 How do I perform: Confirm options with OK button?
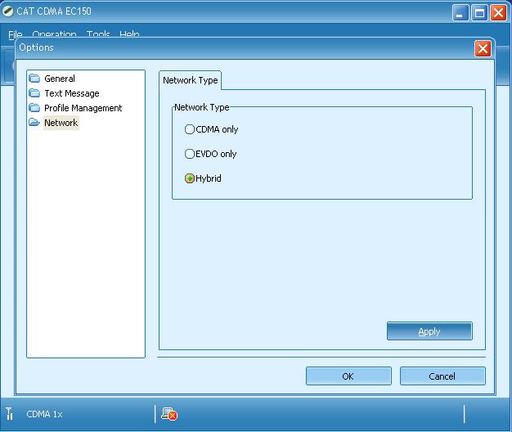point(348,376)
